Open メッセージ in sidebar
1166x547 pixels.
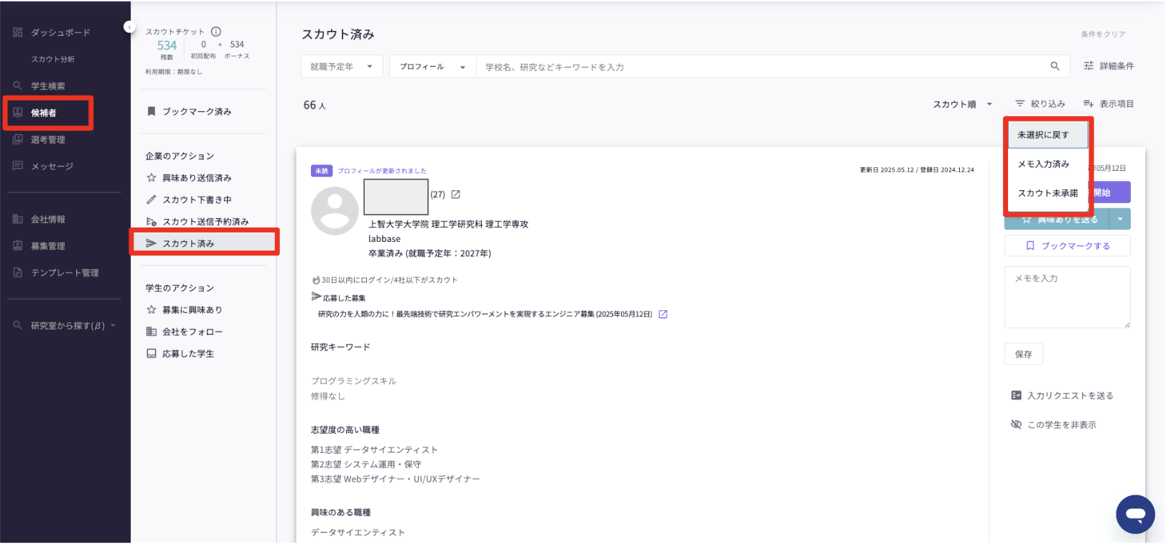point(52,166)
